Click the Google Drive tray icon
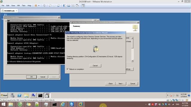 coord(163,104)
